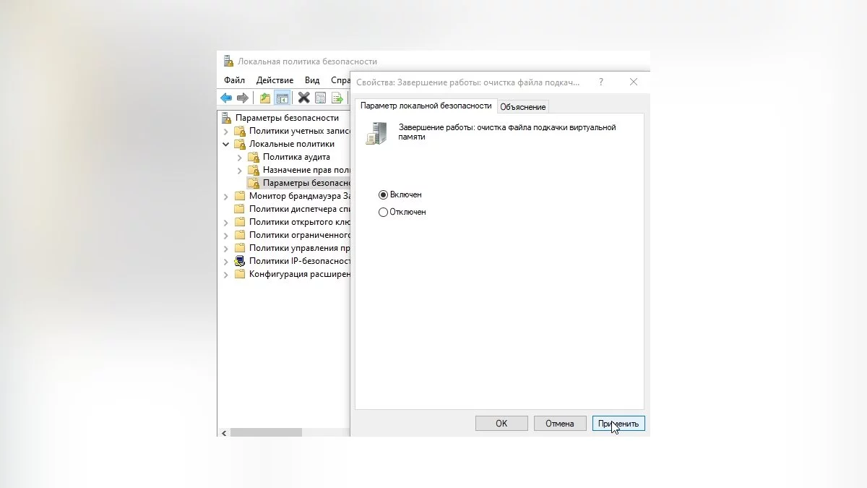Click the left arrow of horizontal scrollbar
Image resolution: width=867 pixels, height=488 pixels.
224,432
